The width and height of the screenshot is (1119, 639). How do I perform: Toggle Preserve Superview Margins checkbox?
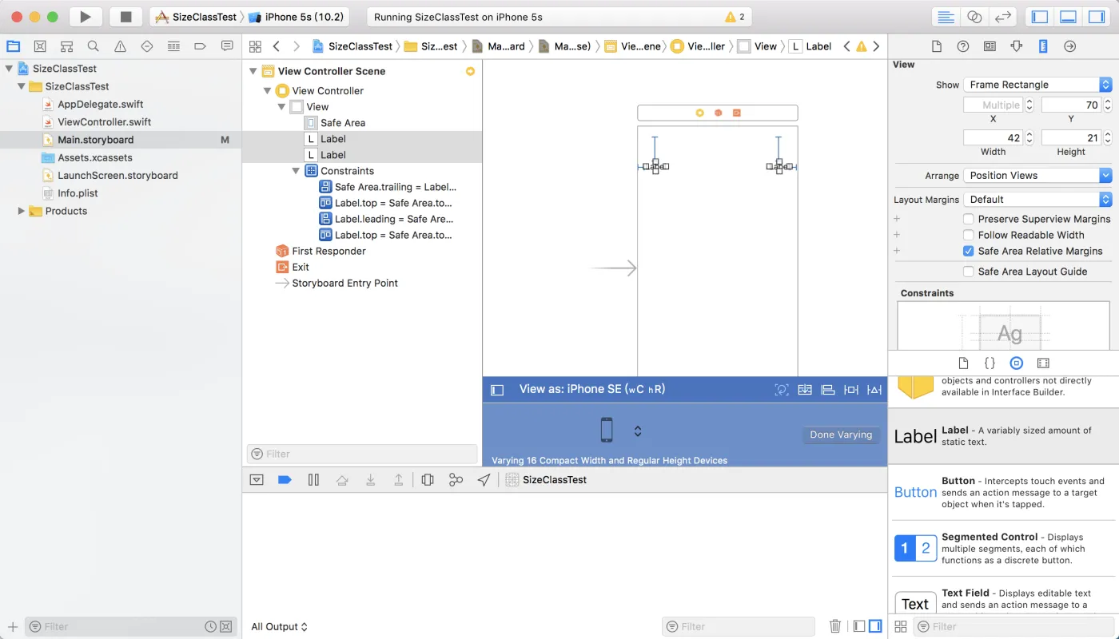969,219
